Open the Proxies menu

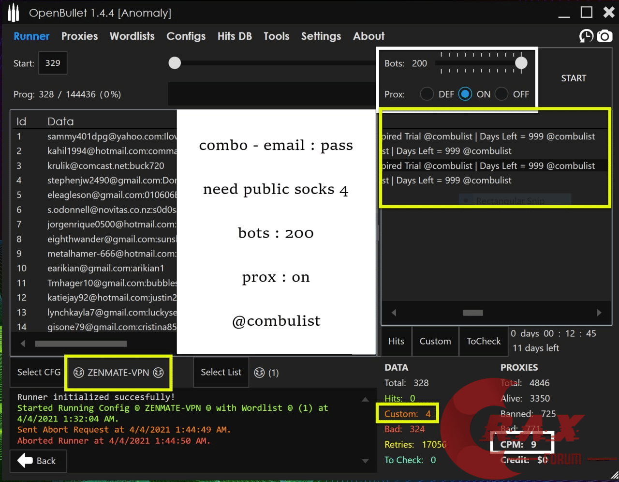click(80, 36)
